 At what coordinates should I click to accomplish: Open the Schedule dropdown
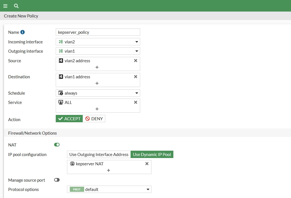click(98, 93)
